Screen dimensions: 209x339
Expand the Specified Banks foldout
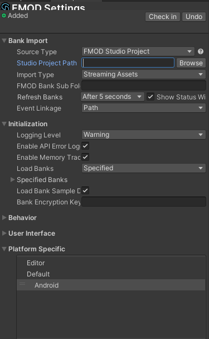[x=12, y=180]
